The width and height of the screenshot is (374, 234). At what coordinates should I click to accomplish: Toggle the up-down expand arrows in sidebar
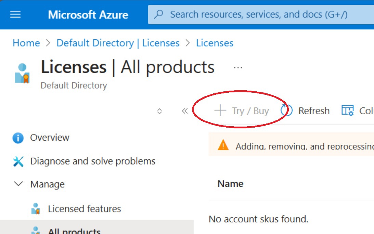click(x=159, y=111)
